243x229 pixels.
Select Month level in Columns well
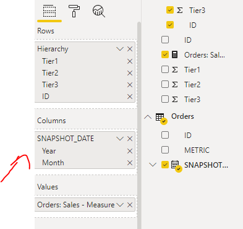[x=53, y=163]
